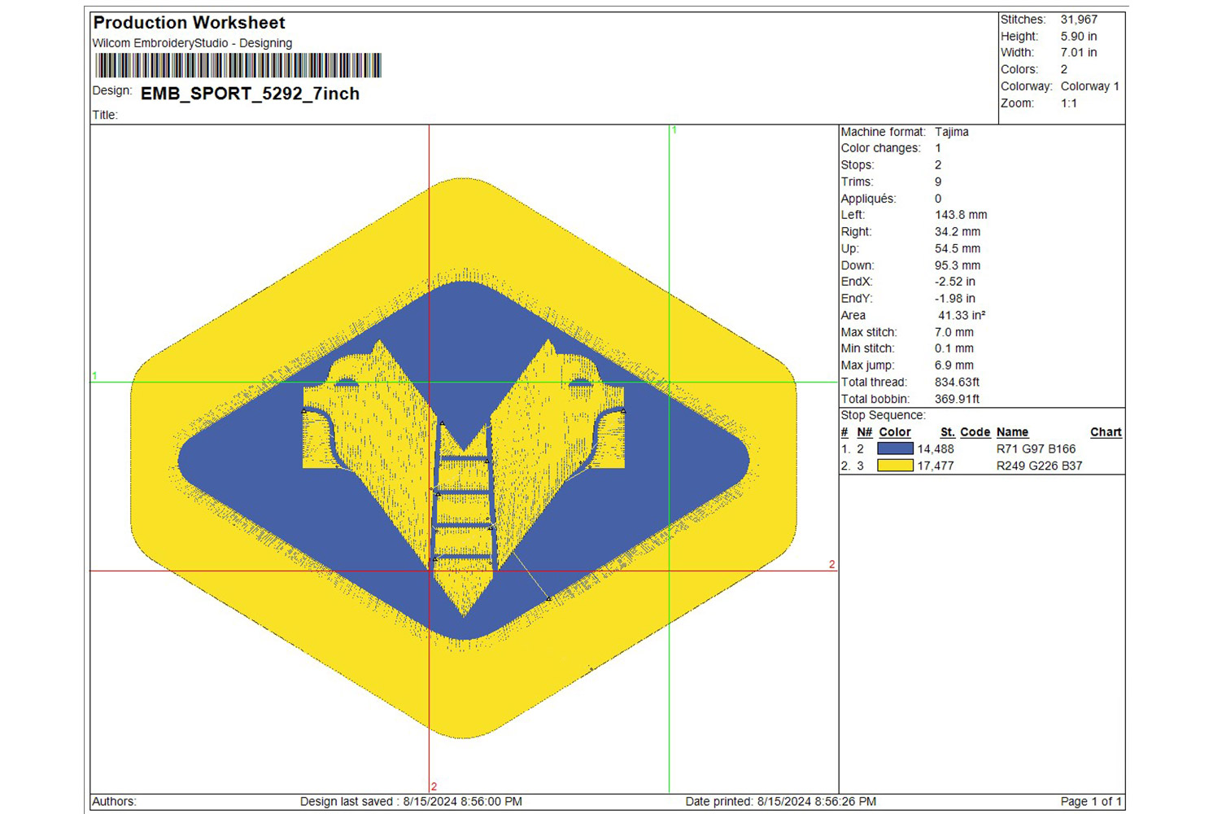
Task: Select the design name EMB_SPORT_5292_7inch
Action: click(250, 94)
